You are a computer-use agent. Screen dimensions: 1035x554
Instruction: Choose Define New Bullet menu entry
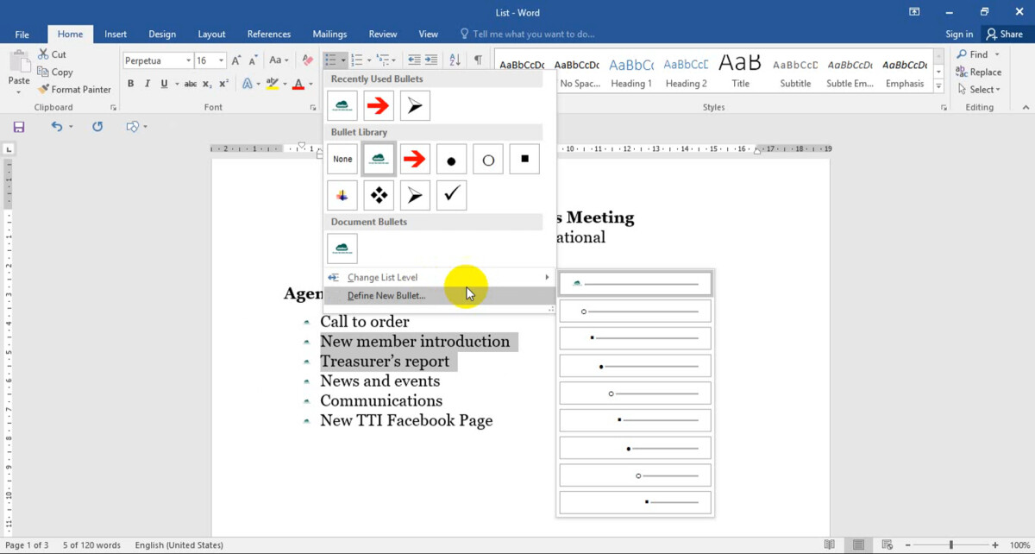[386, 296]
